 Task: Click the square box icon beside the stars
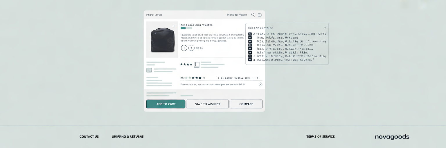(197, 65)
